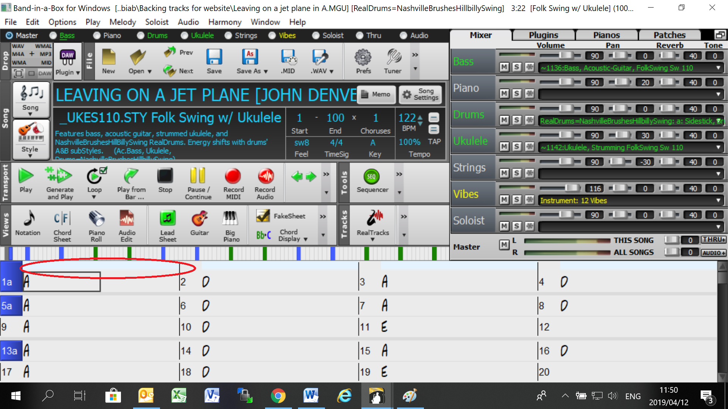Viewport: 728px width, 409px height.
Task: Click the BPM tempo stepper arrows
Action: coord(420,120)
